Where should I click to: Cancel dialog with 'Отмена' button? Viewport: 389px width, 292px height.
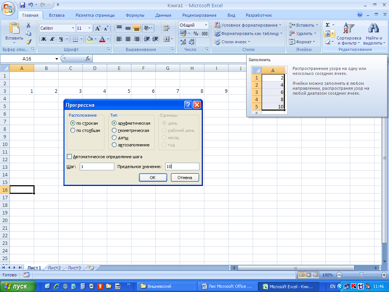pyautogui.click(x=185, y=178)
